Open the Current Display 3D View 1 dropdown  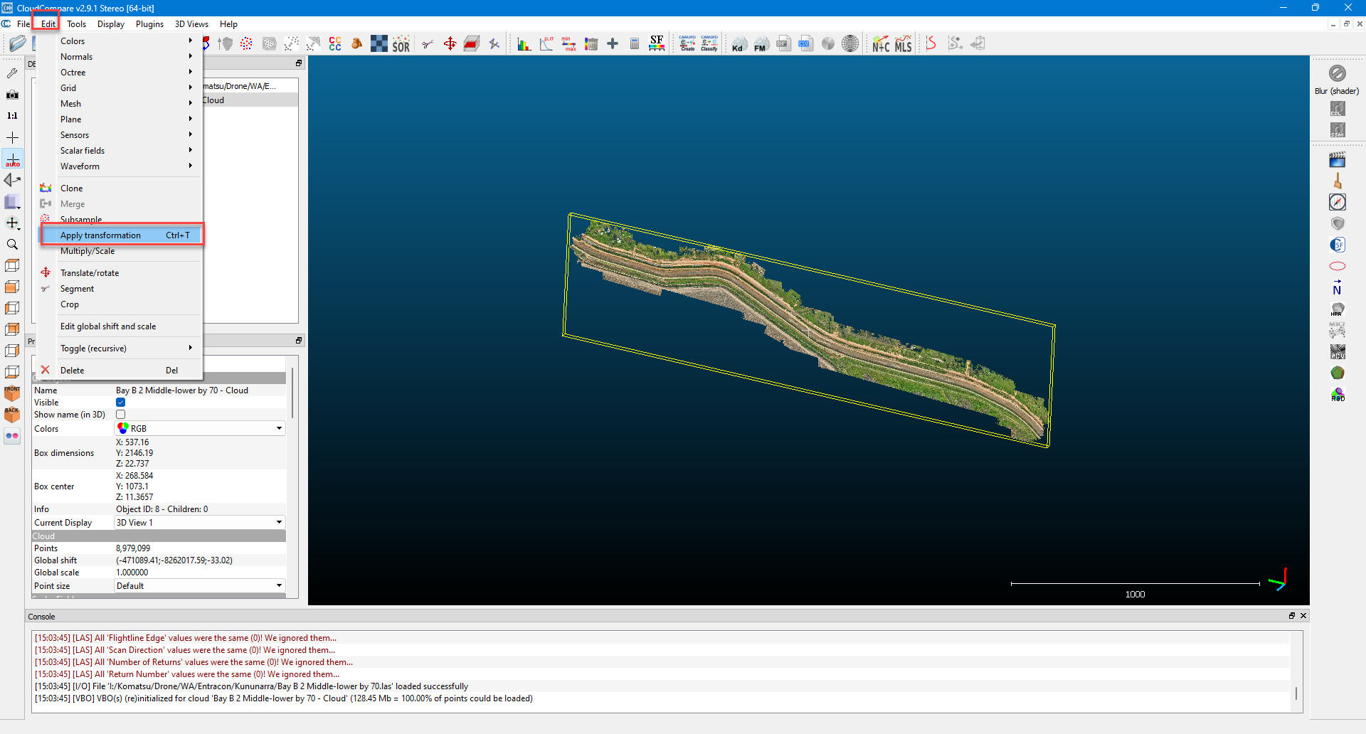pos(200,523)
